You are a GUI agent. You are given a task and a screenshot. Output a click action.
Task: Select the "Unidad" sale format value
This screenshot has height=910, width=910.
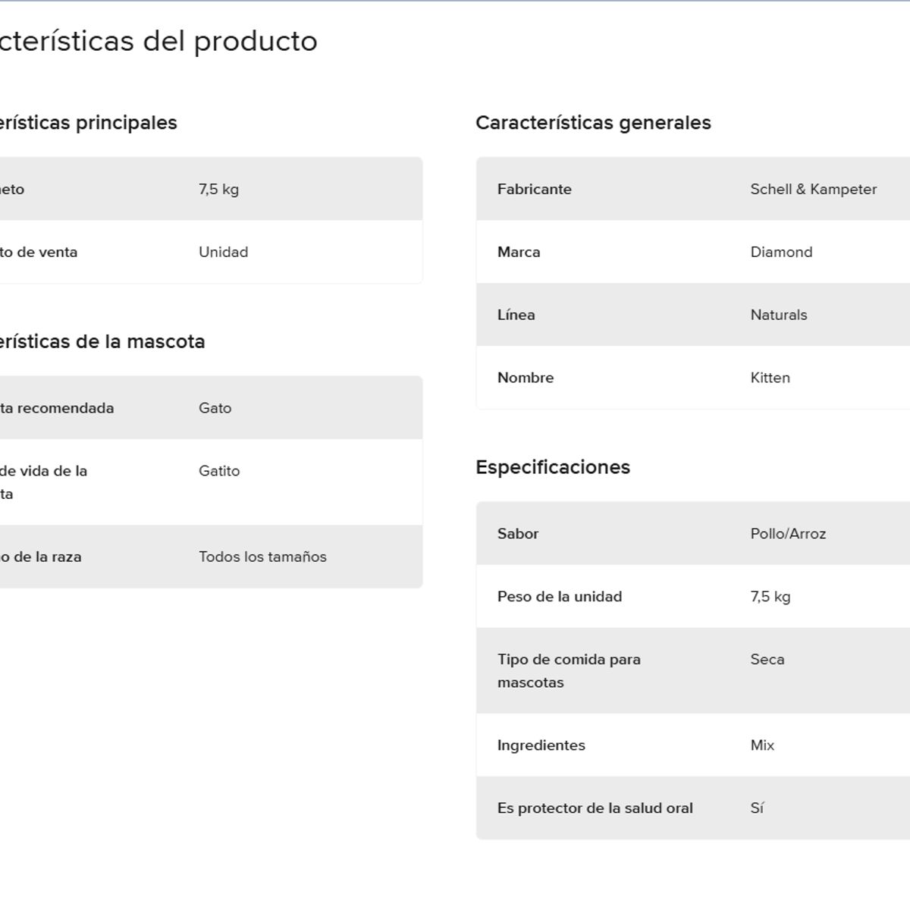(x=223, y=253)
